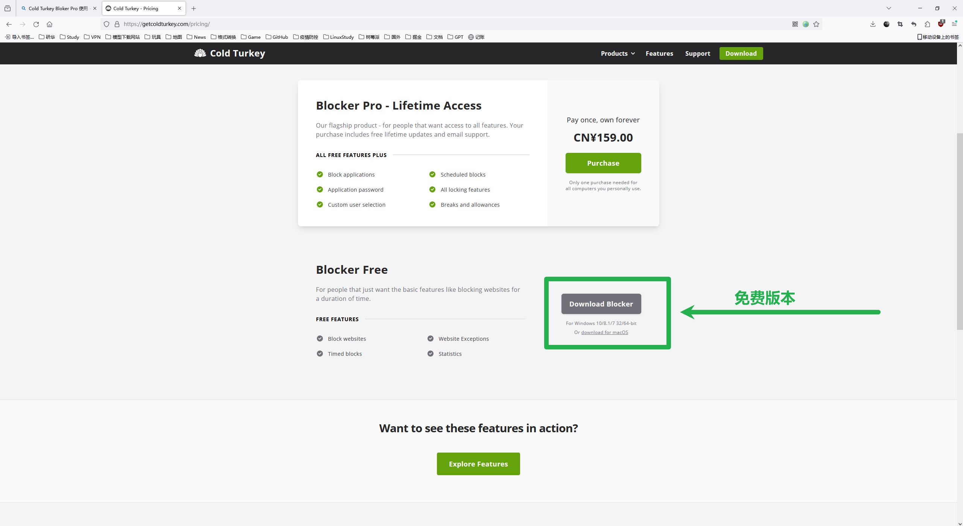Image resolution: width=963 pixels, height=526 pixels.
Task: Open the 记账 globe bookmark
Action: point(476,37)
